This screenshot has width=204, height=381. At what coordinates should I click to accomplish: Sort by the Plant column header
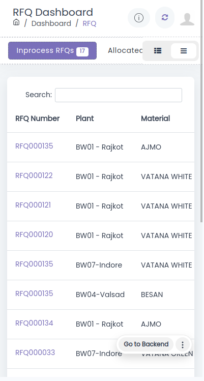pos(85,119)
